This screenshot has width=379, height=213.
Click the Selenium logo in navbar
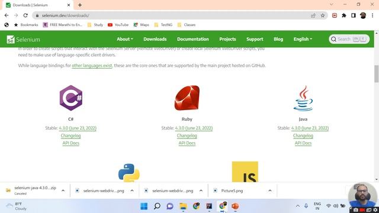tap(23, 40)
